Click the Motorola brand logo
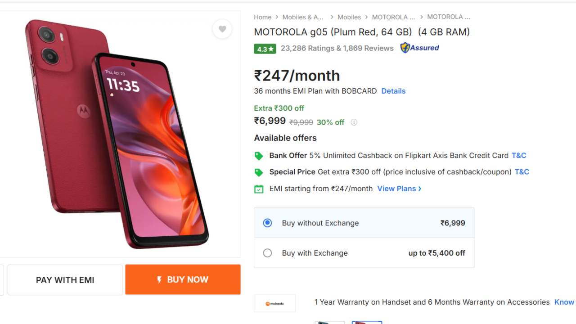576x324 pixels. click(x=274, y=303)
